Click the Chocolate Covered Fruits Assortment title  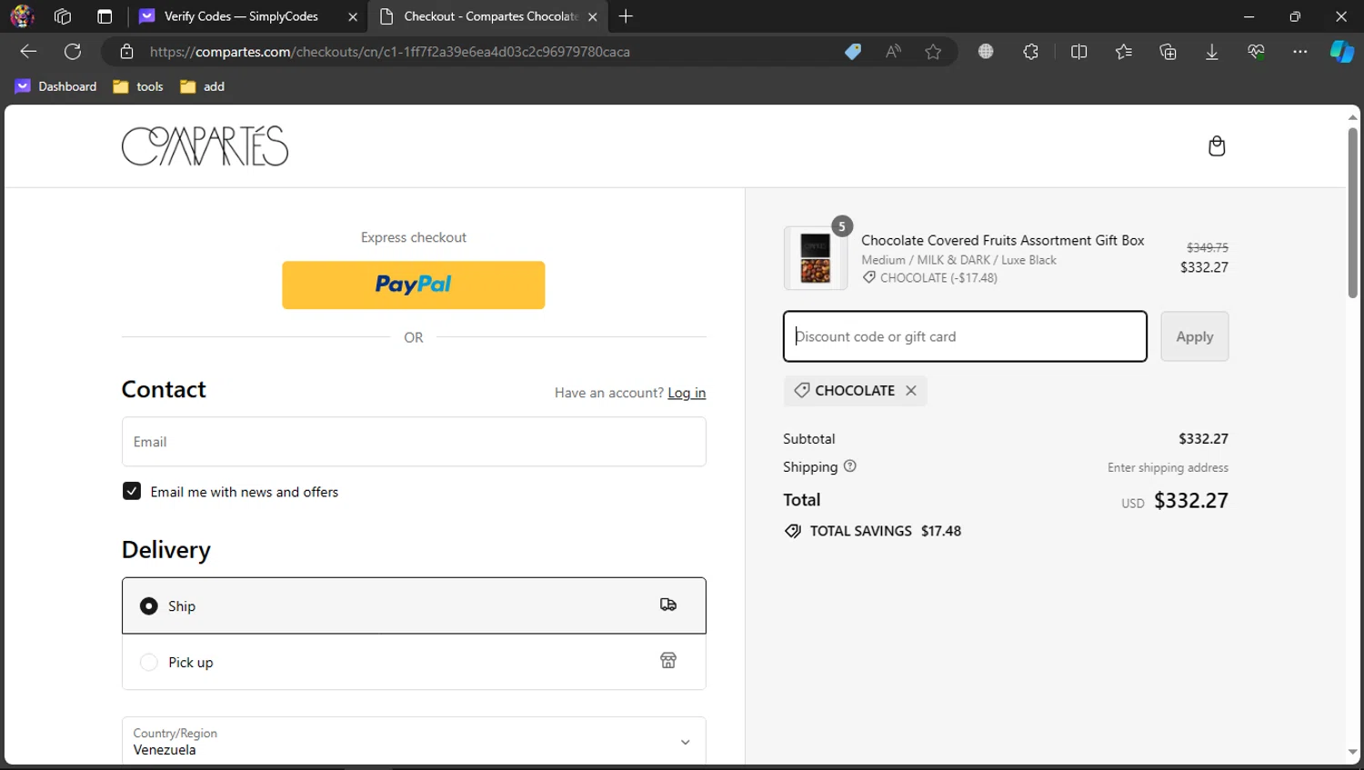tap(1003, 240)
